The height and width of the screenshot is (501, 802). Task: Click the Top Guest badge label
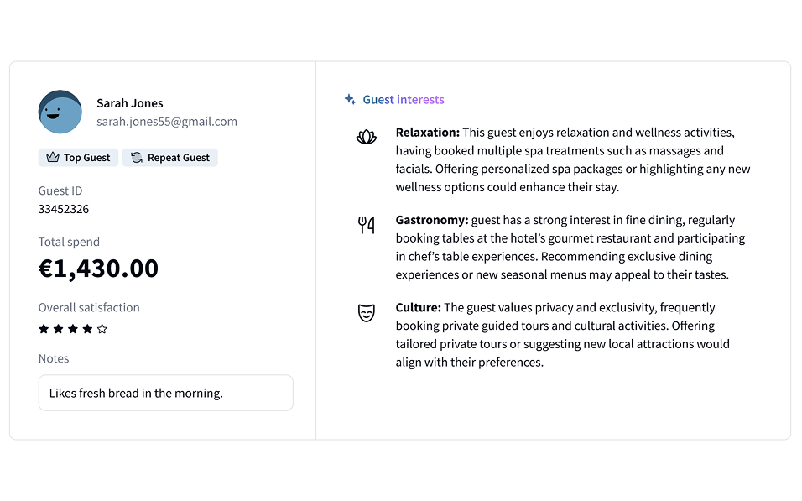(86, 158)
